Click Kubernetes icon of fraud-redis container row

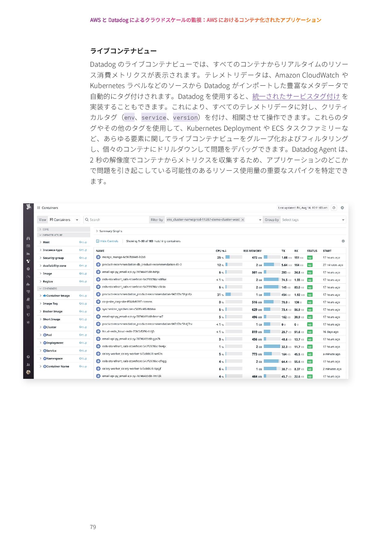pos(98,332)
